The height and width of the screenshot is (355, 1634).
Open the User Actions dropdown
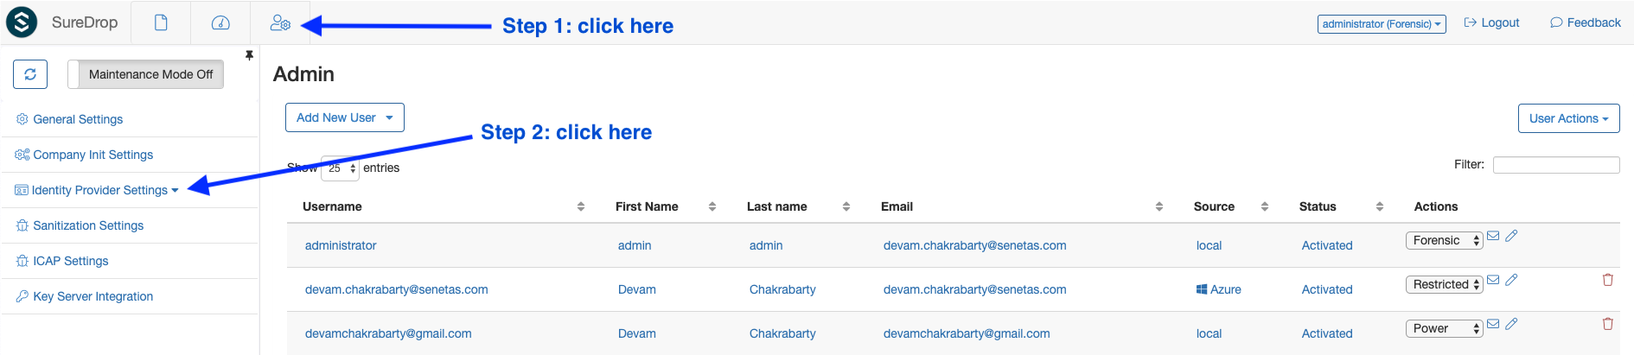tap(1568, 118)
